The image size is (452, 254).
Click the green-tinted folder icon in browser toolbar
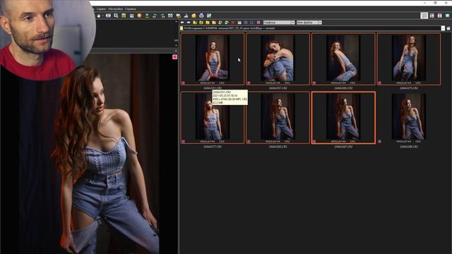pyautogui.click(x=201, y=23)
